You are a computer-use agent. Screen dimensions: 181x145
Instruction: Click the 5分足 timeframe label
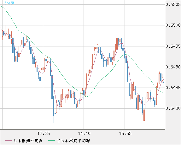click(x=9, y=3)
